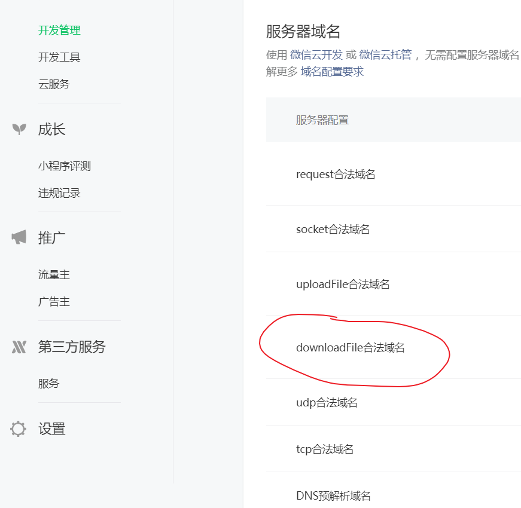This screenshot has height=508, width=521.
Task: Click the 服务器域名 page title
Action: pyautogui.click(x=303, y=32)
